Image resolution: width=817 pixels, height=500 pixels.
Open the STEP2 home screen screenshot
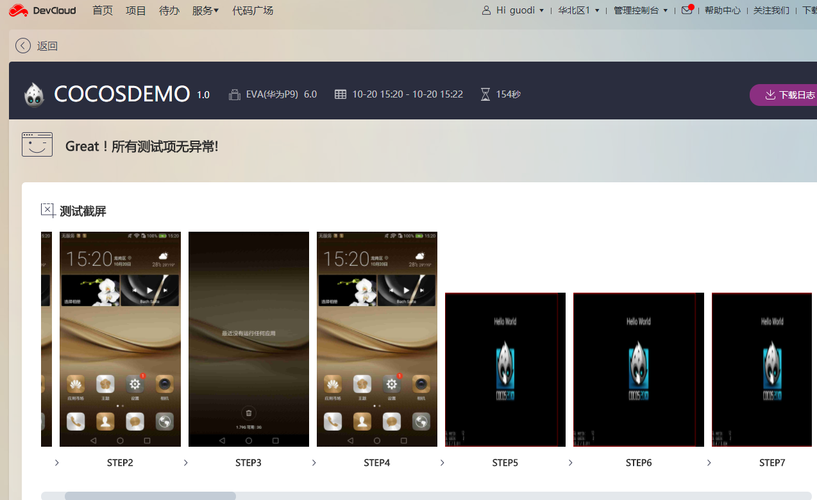tap(120, 339)
